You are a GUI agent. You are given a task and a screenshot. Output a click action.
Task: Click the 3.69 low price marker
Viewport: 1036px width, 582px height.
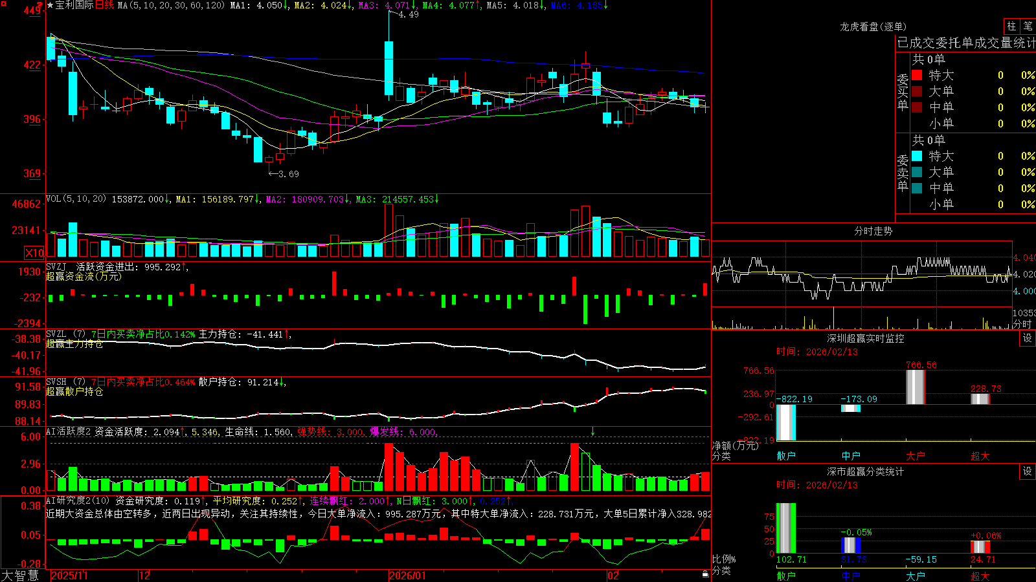[x=288, y=173]
